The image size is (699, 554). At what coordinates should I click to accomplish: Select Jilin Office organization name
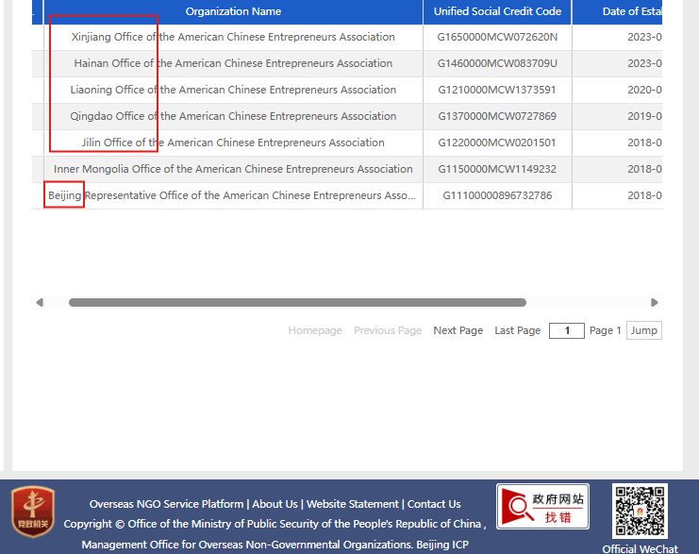[x=233, y=143]
